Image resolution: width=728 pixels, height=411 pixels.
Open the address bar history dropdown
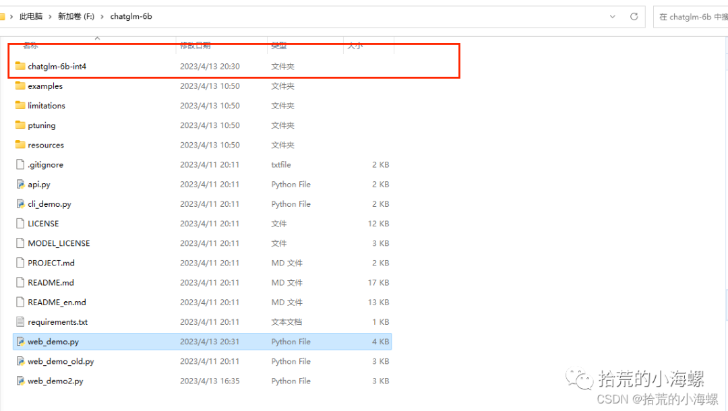pyautogui.click(x=612, y=16)
